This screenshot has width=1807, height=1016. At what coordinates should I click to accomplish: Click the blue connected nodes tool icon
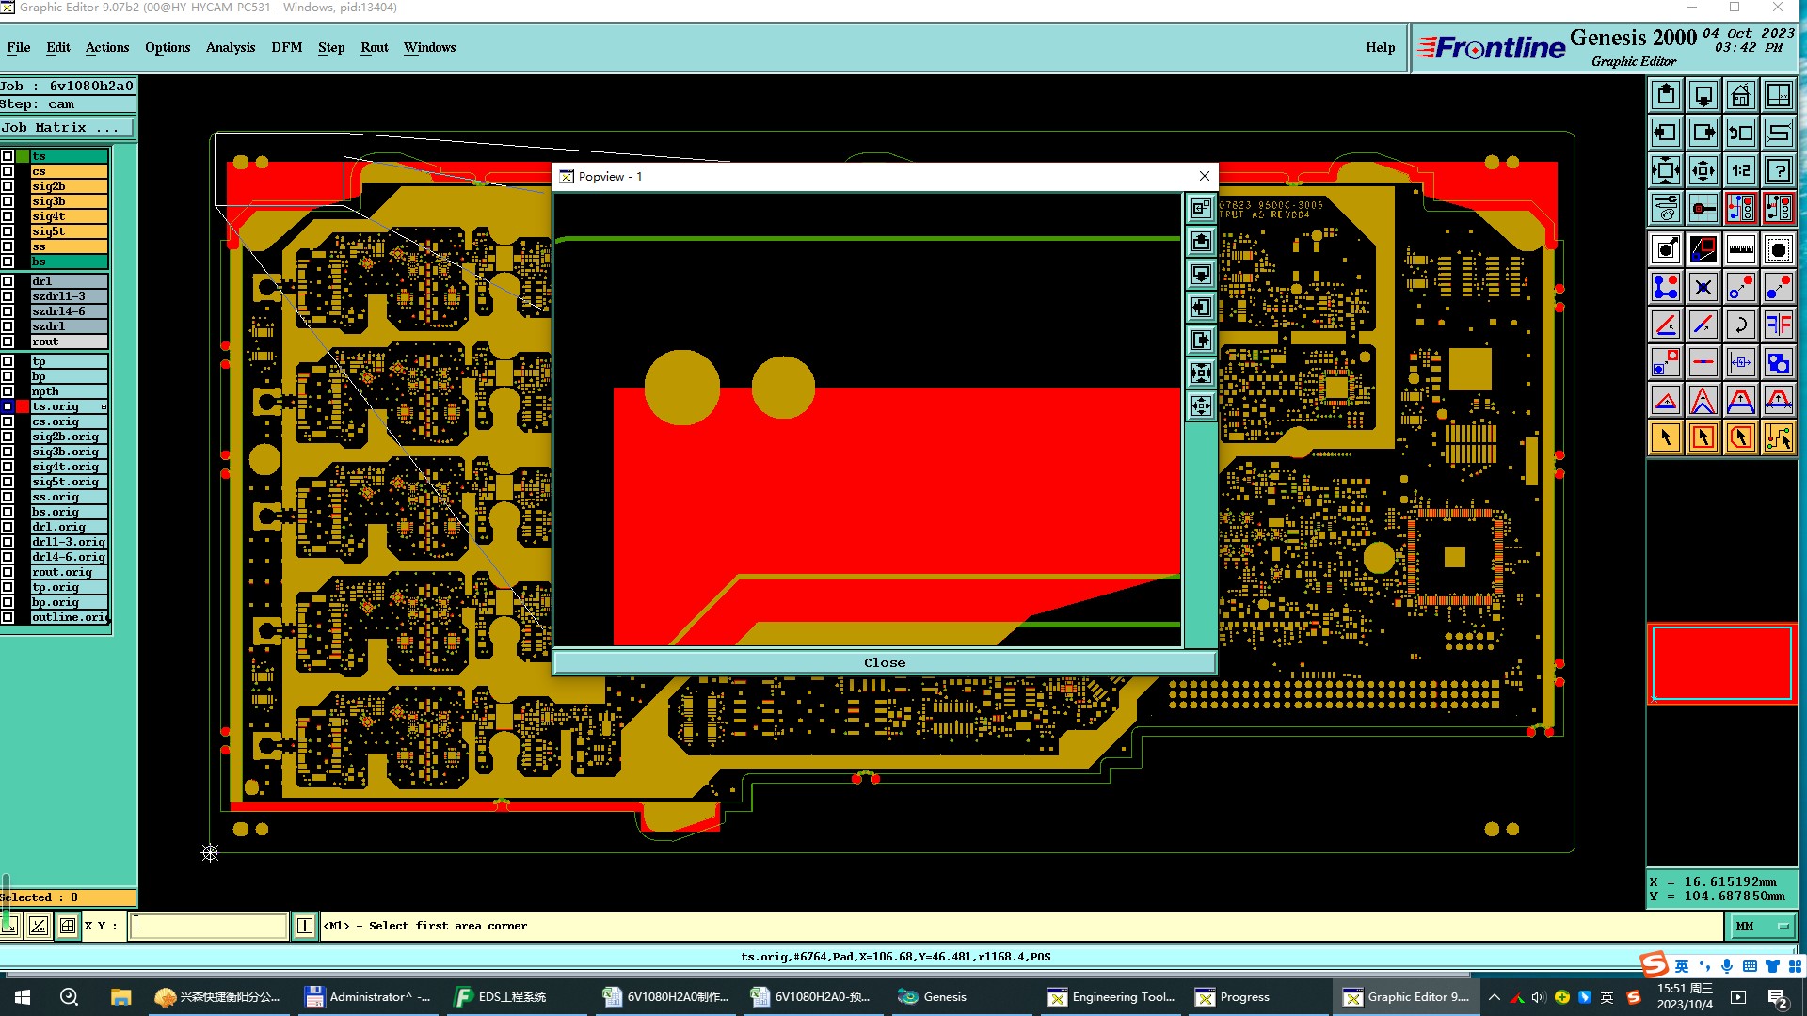coord(1666,287)
